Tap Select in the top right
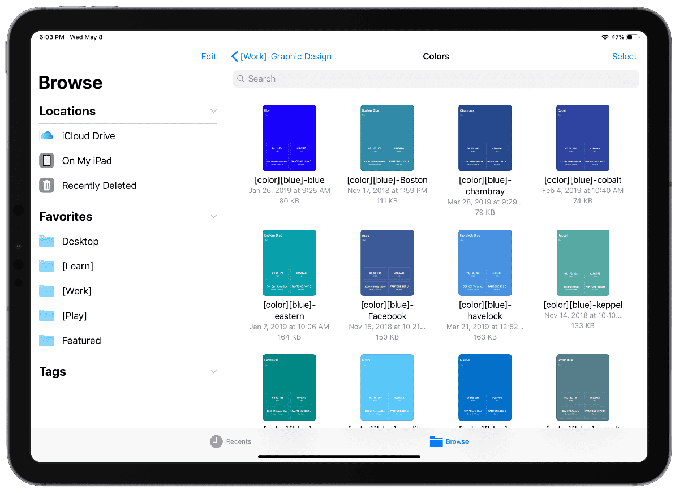This screenshot has width=679, height=493. (625, 57)
